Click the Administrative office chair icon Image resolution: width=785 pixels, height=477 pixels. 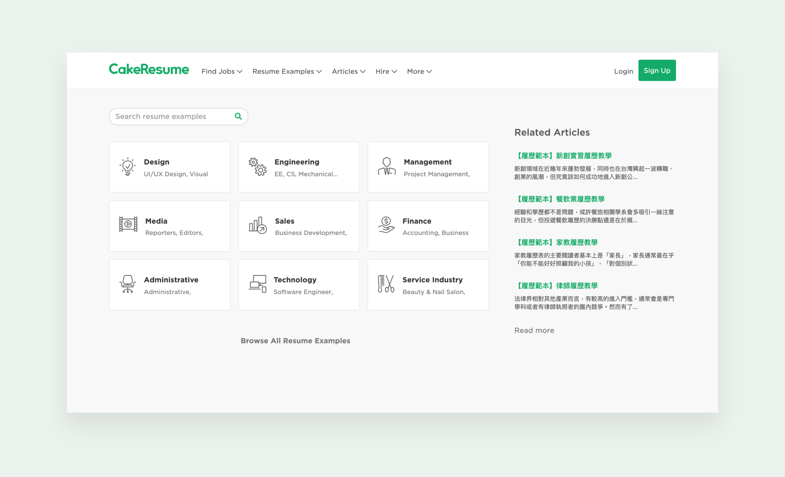127,284
